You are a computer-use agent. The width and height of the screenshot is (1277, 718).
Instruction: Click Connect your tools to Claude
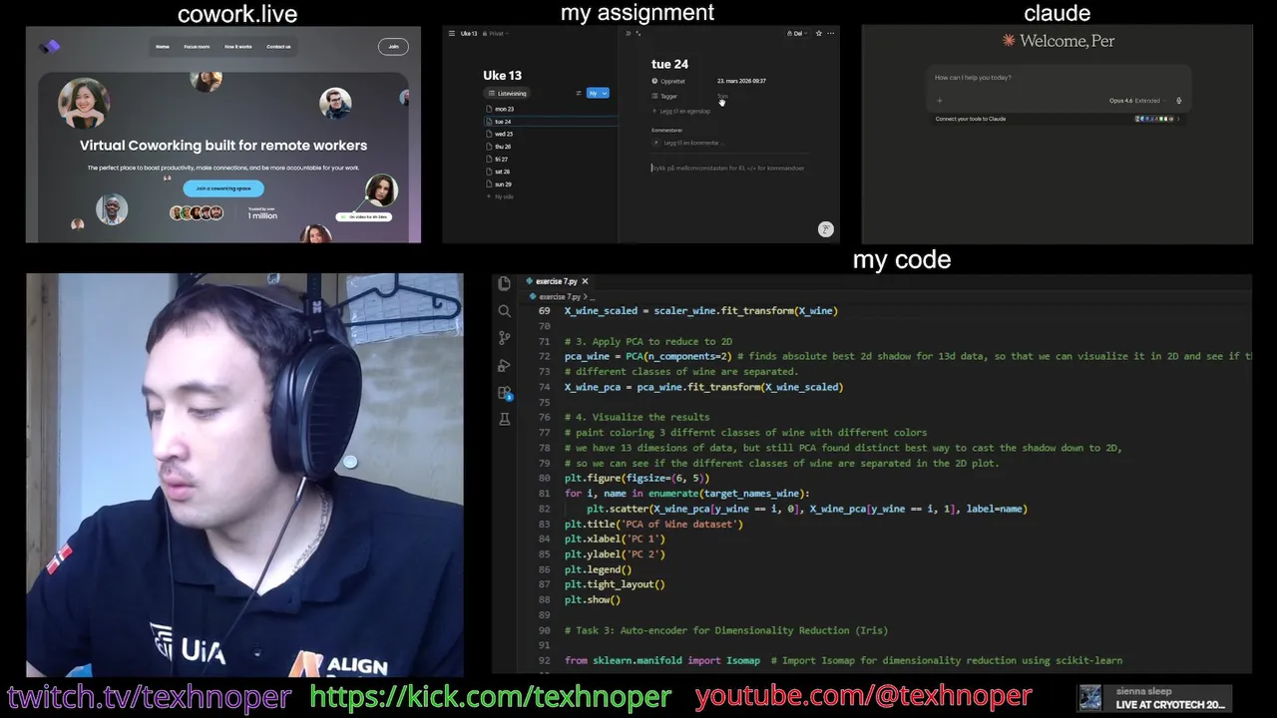point(970,119)
